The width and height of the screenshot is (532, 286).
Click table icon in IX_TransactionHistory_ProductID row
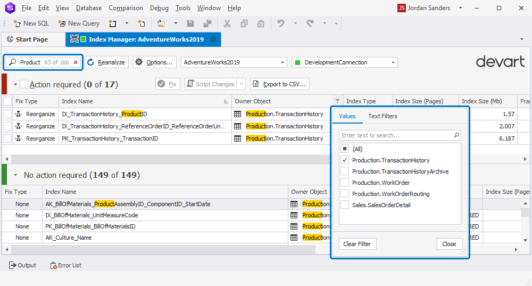click(x=237, y=114)
